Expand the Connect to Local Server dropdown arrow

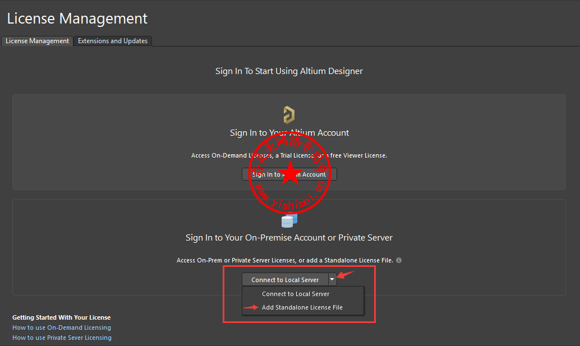pos(332,279)
